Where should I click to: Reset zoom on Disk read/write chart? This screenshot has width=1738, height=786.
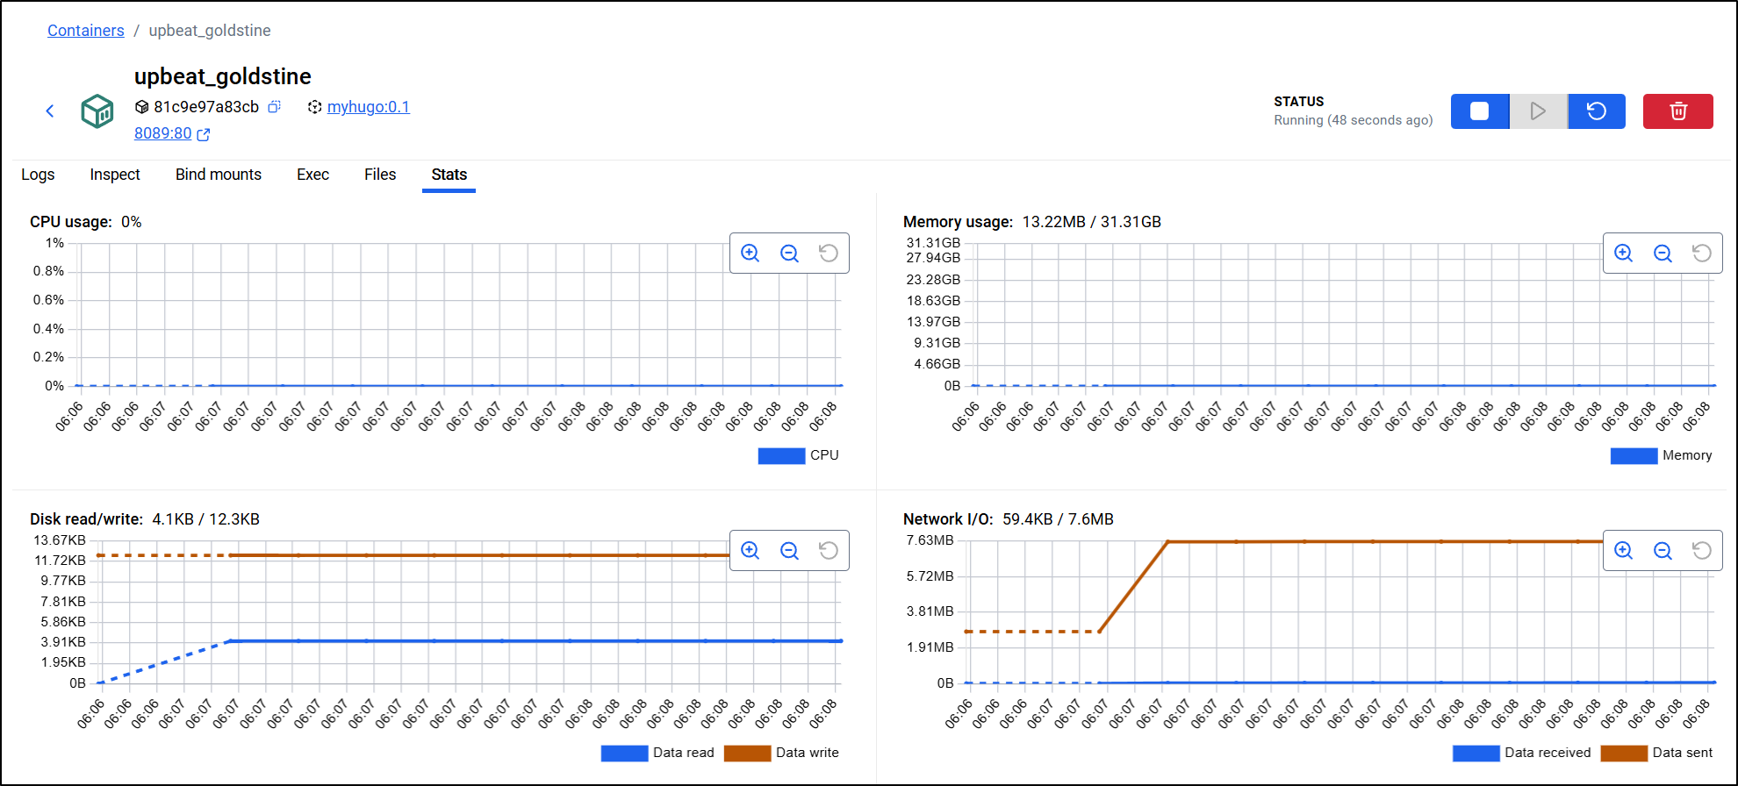(x=828, y=551)
